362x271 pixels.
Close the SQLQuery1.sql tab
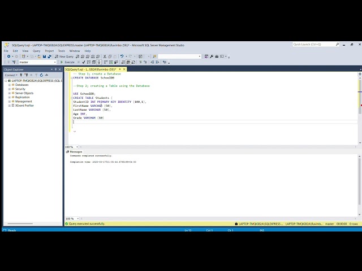[x=124, y=69]
